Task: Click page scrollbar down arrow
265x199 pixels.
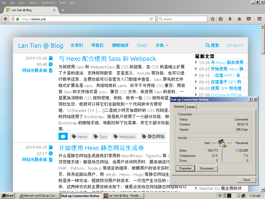Action: click(263, 189)
